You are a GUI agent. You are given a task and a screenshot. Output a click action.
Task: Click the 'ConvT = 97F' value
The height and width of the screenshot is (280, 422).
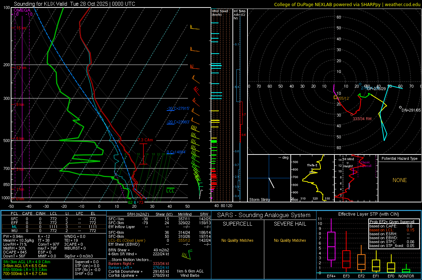click(48, 244)
